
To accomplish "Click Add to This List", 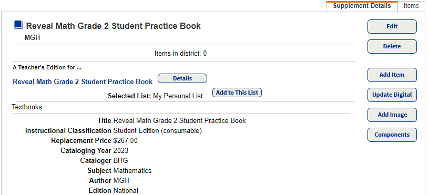I will 237,93.
